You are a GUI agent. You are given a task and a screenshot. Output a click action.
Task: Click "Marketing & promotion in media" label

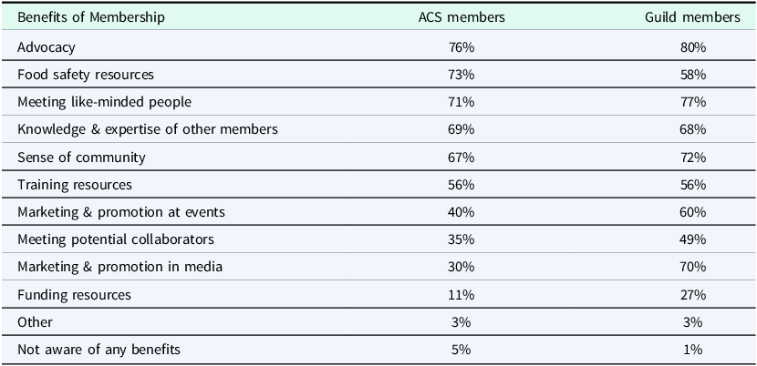(119, 267)
